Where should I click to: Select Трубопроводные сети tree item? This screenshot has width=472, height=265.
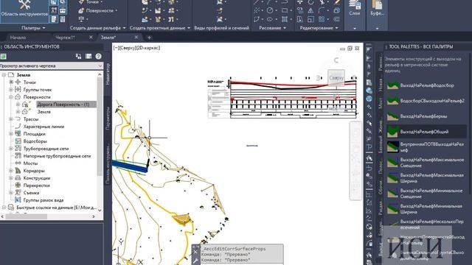(46, 149)
